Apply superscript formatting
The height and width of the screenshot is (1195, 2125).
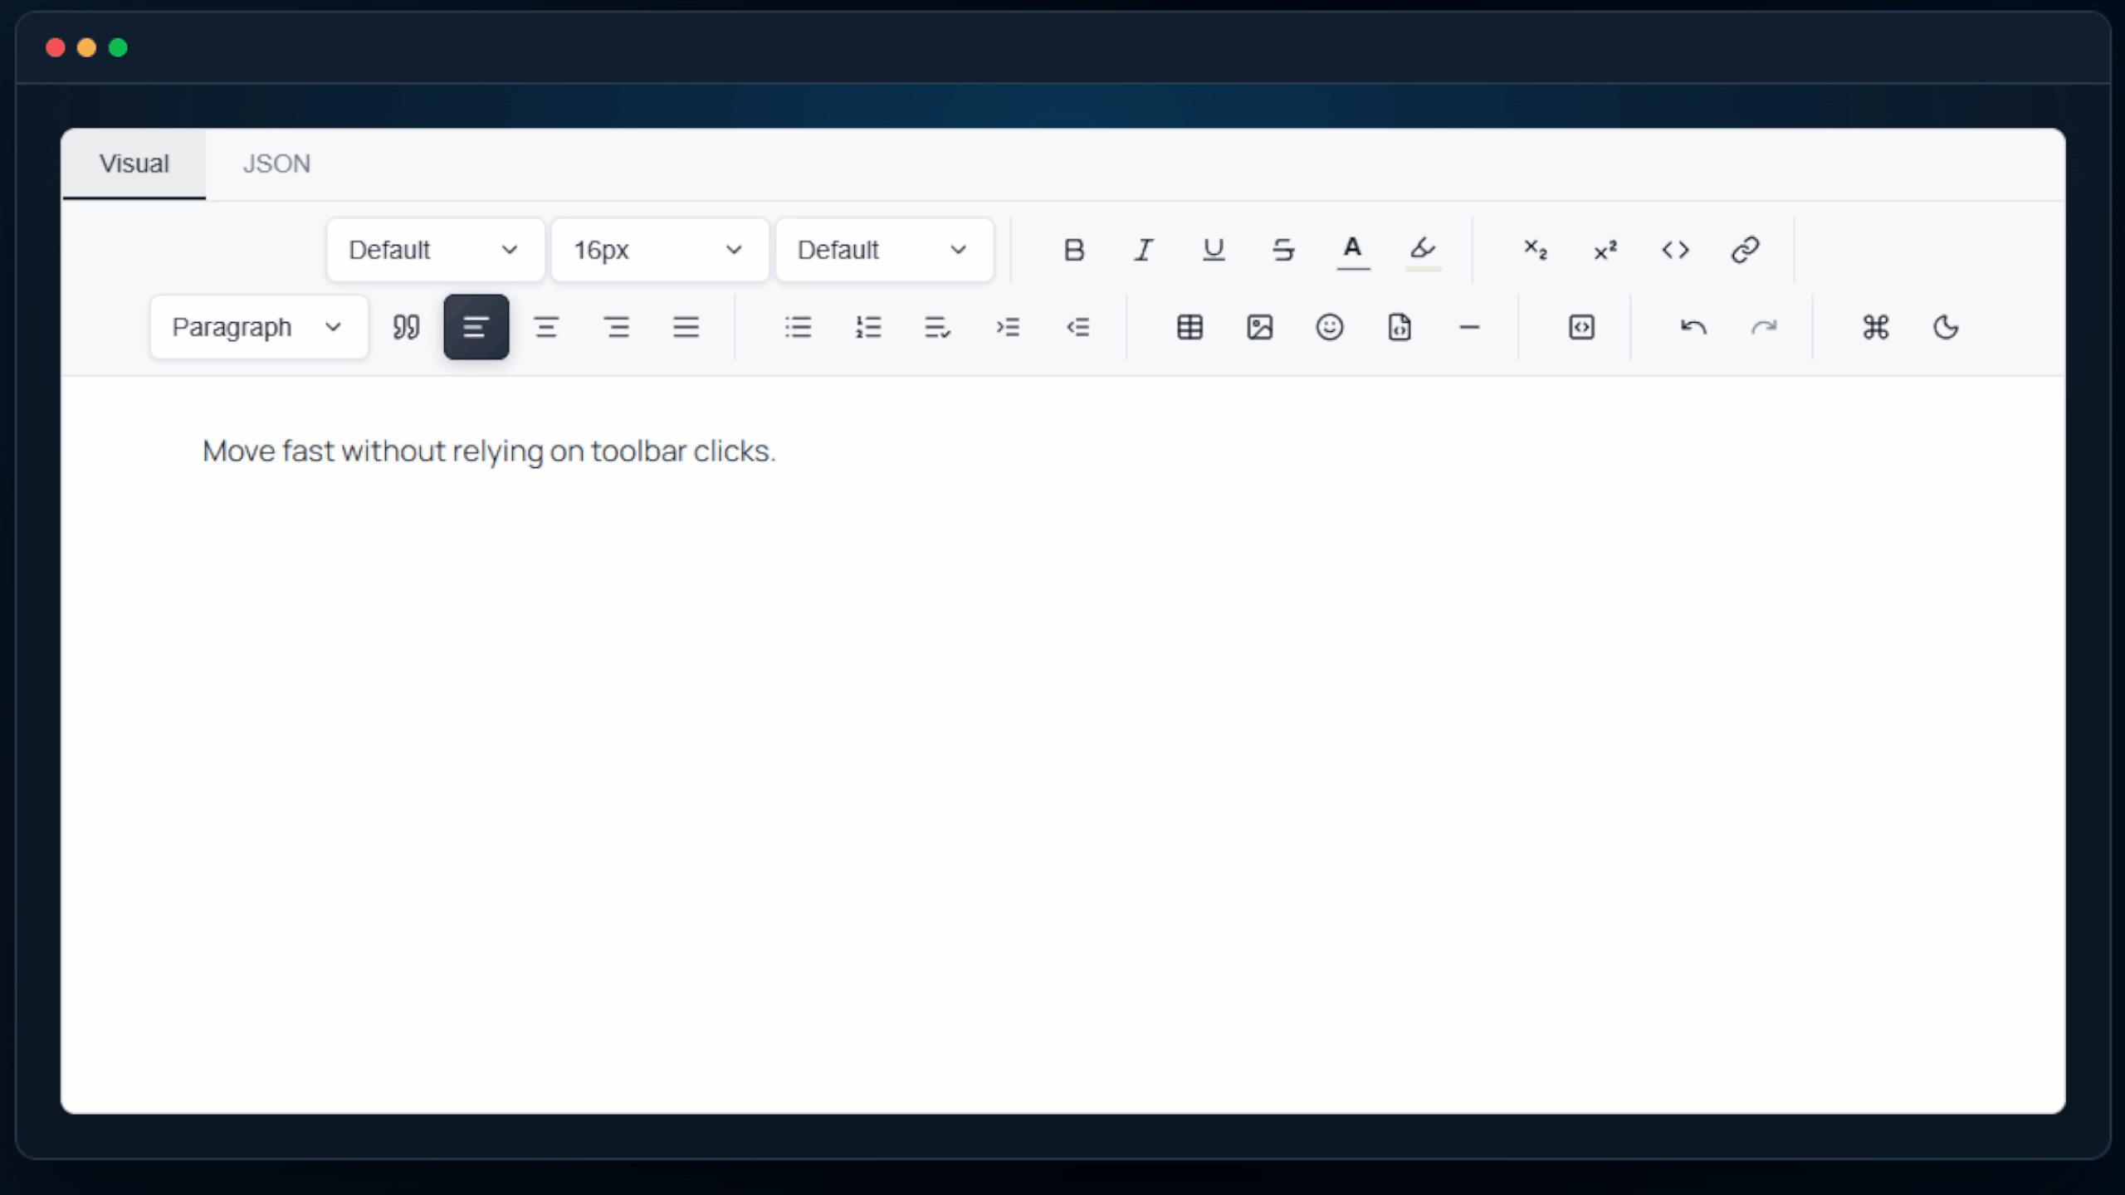tap(1604, 249)
